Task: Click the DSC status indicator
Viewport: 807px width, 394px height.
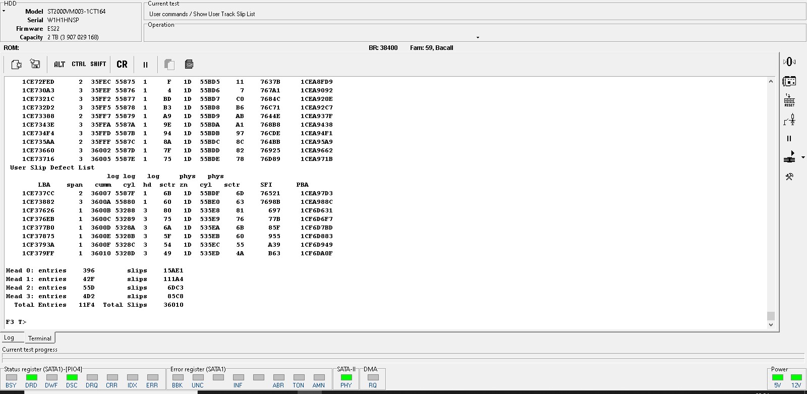Action: (x=72, y=377)
